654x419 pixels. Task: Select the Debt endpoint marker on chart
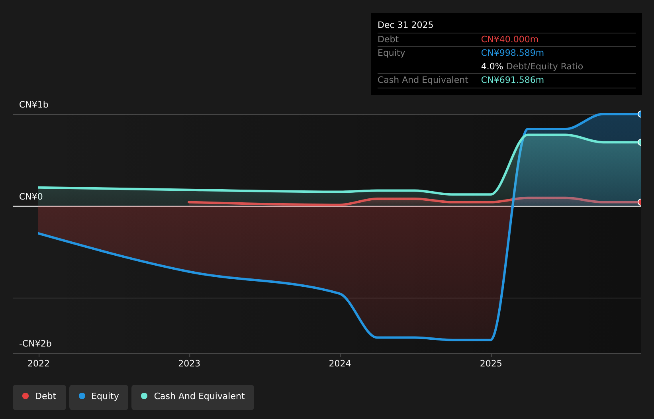click(640, 202)
